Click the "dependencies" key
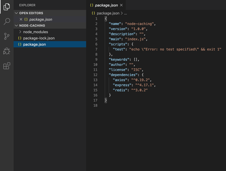 (123, 75)
